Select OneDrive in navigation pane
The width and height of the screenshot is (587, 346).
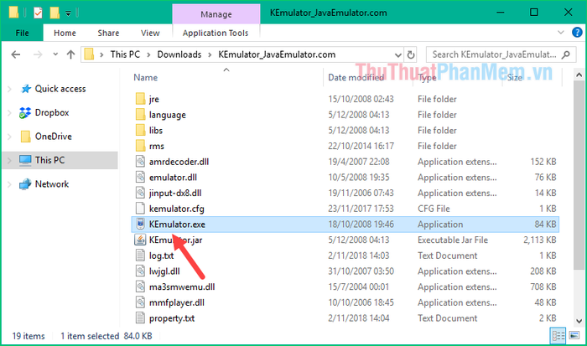click(x=53, y=137)
